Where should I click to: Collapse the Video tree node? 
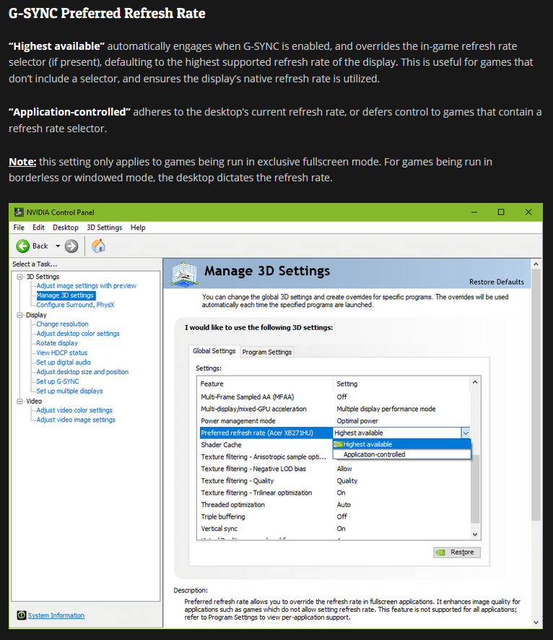pyautogui.click(x=19, y=401)
